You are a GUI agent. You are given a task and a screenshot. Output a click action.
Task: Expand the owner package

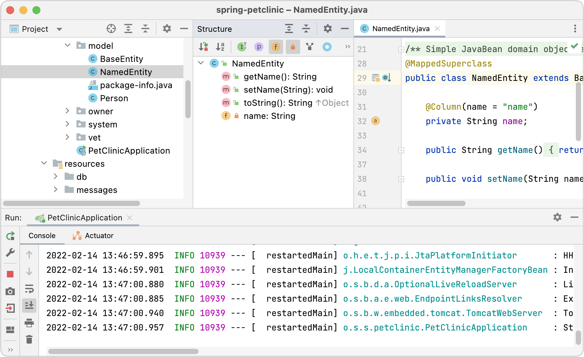click(x=68, y=111)
